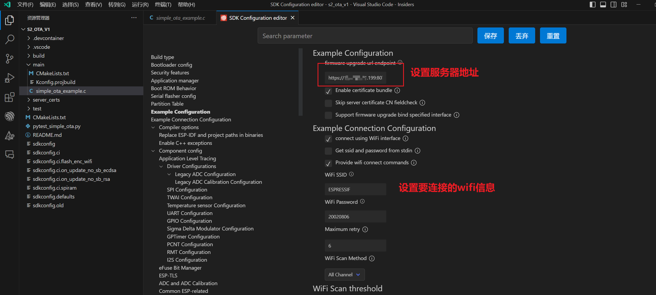
Task: Open Source Control view icon
Action: 10,59
